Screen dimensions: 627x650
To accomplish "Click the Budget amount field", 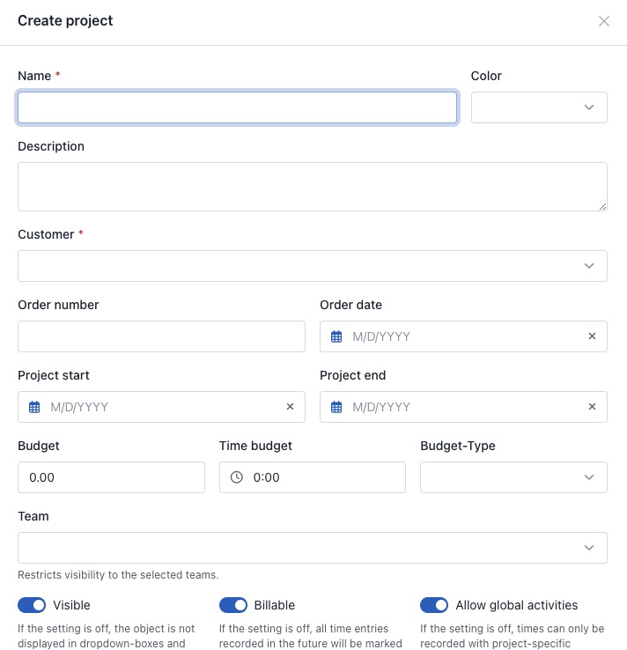I will [111, 477].
